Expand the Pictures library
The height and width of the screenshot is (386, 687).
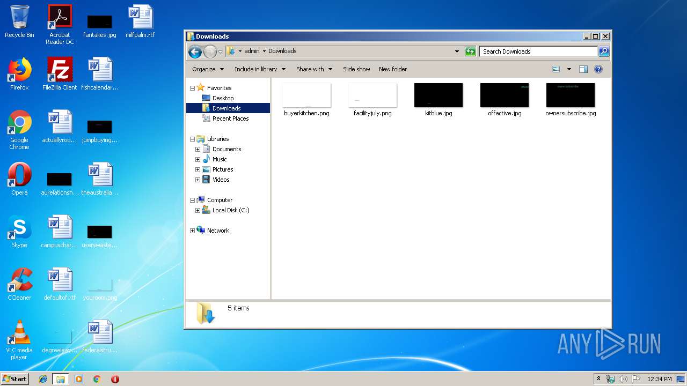(x=198, y=169)
